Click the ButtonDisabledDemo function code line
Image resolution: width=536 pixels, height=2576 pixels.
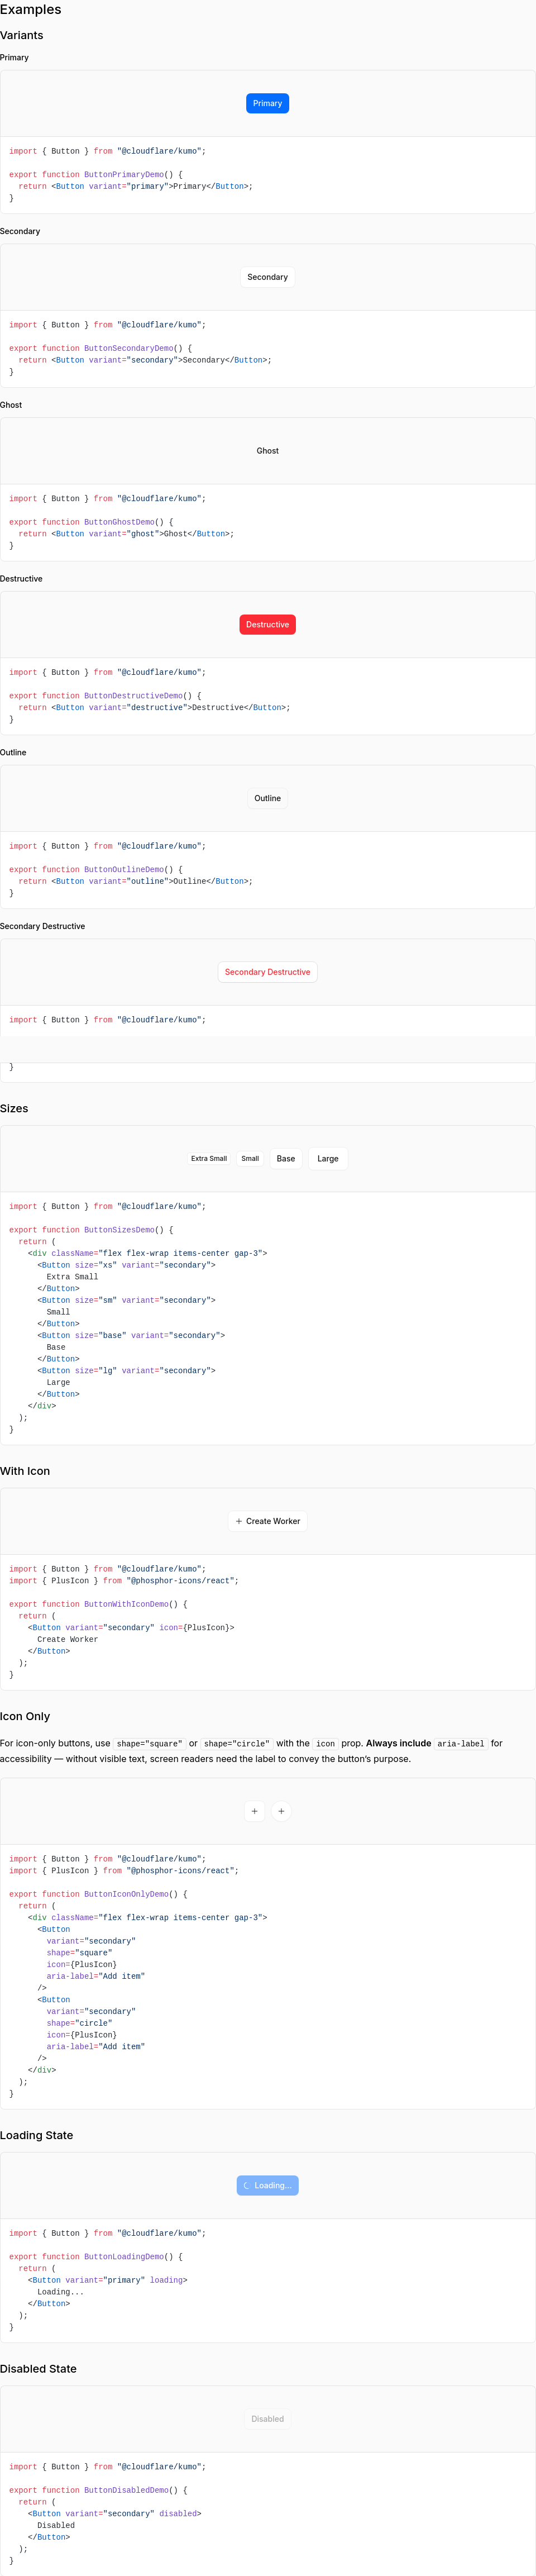coord(98,2490)
